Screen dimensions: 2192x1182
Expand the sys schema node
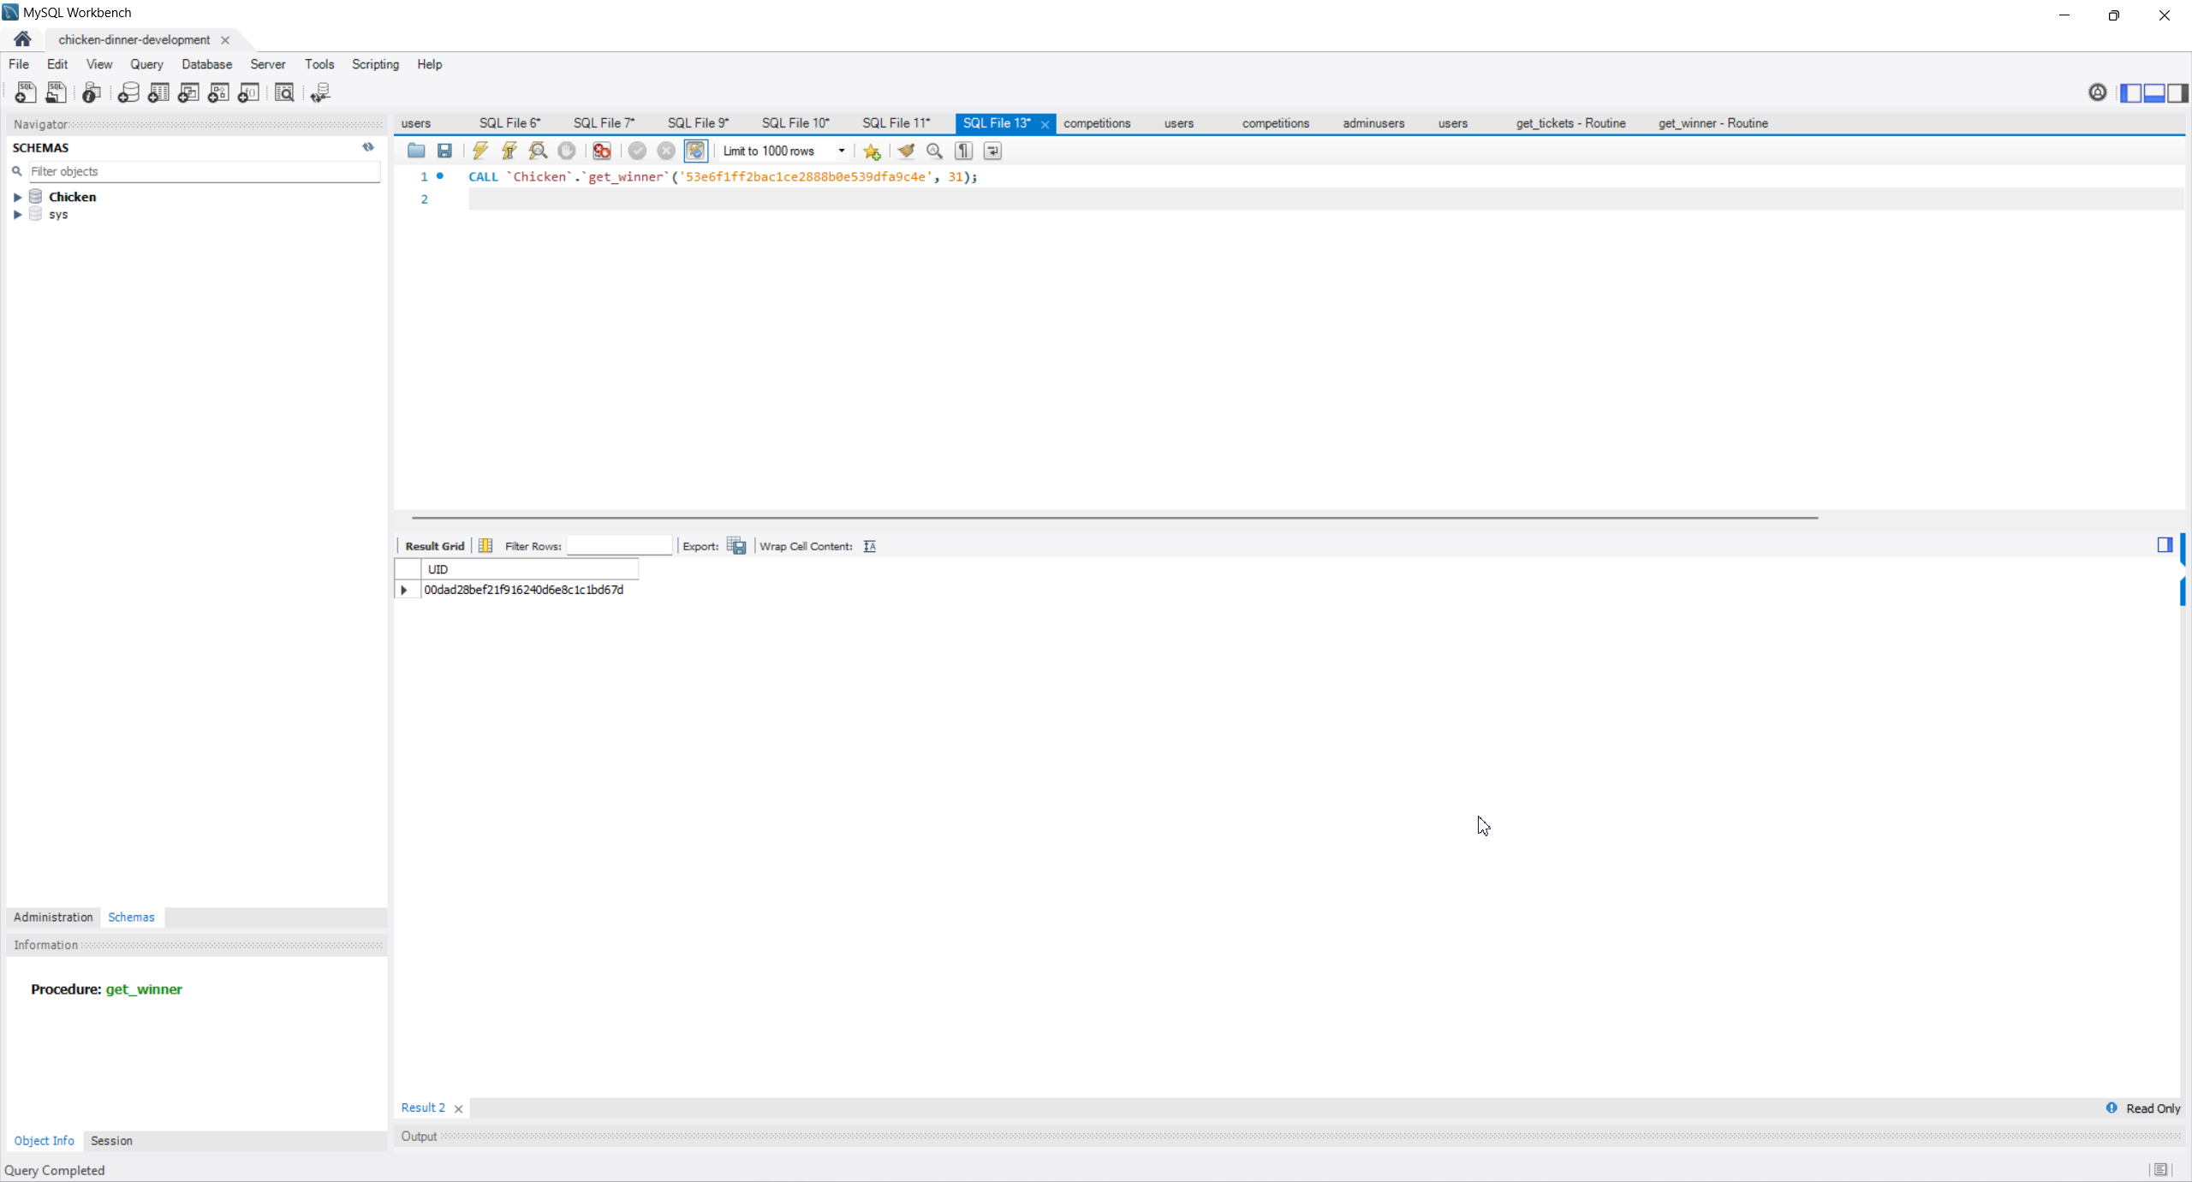[17, 215]
